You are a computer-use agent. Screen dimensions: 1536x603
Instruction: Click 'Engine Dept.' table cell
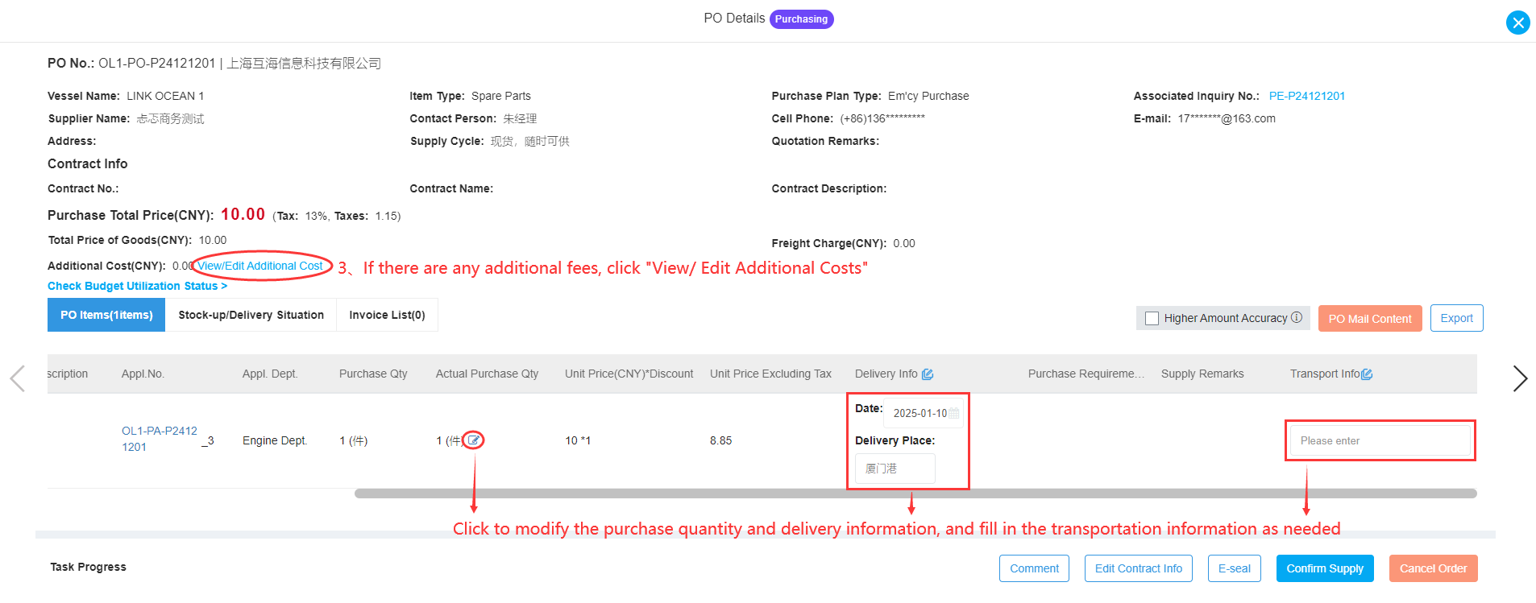[275, 440]
